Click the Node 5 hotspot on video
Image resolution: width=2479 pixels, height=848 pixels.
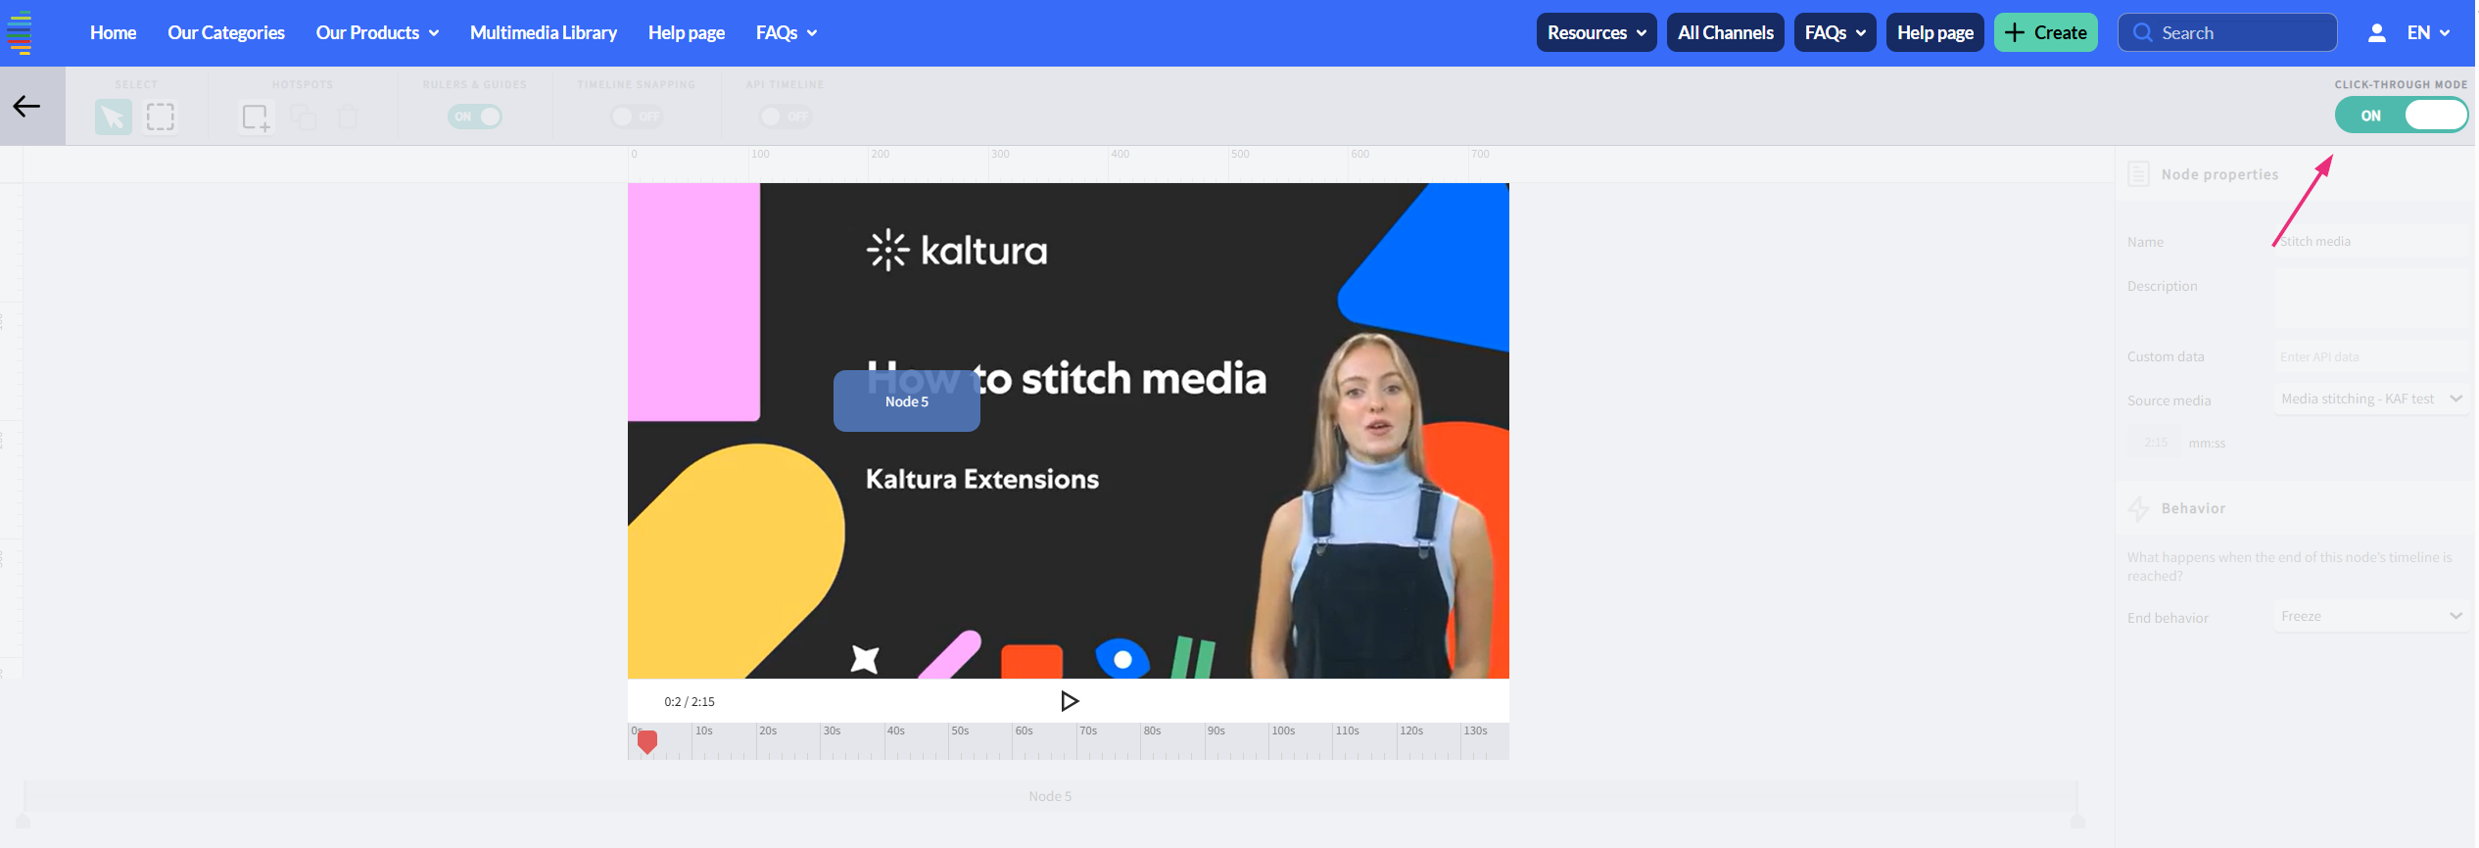coord(907,401)
